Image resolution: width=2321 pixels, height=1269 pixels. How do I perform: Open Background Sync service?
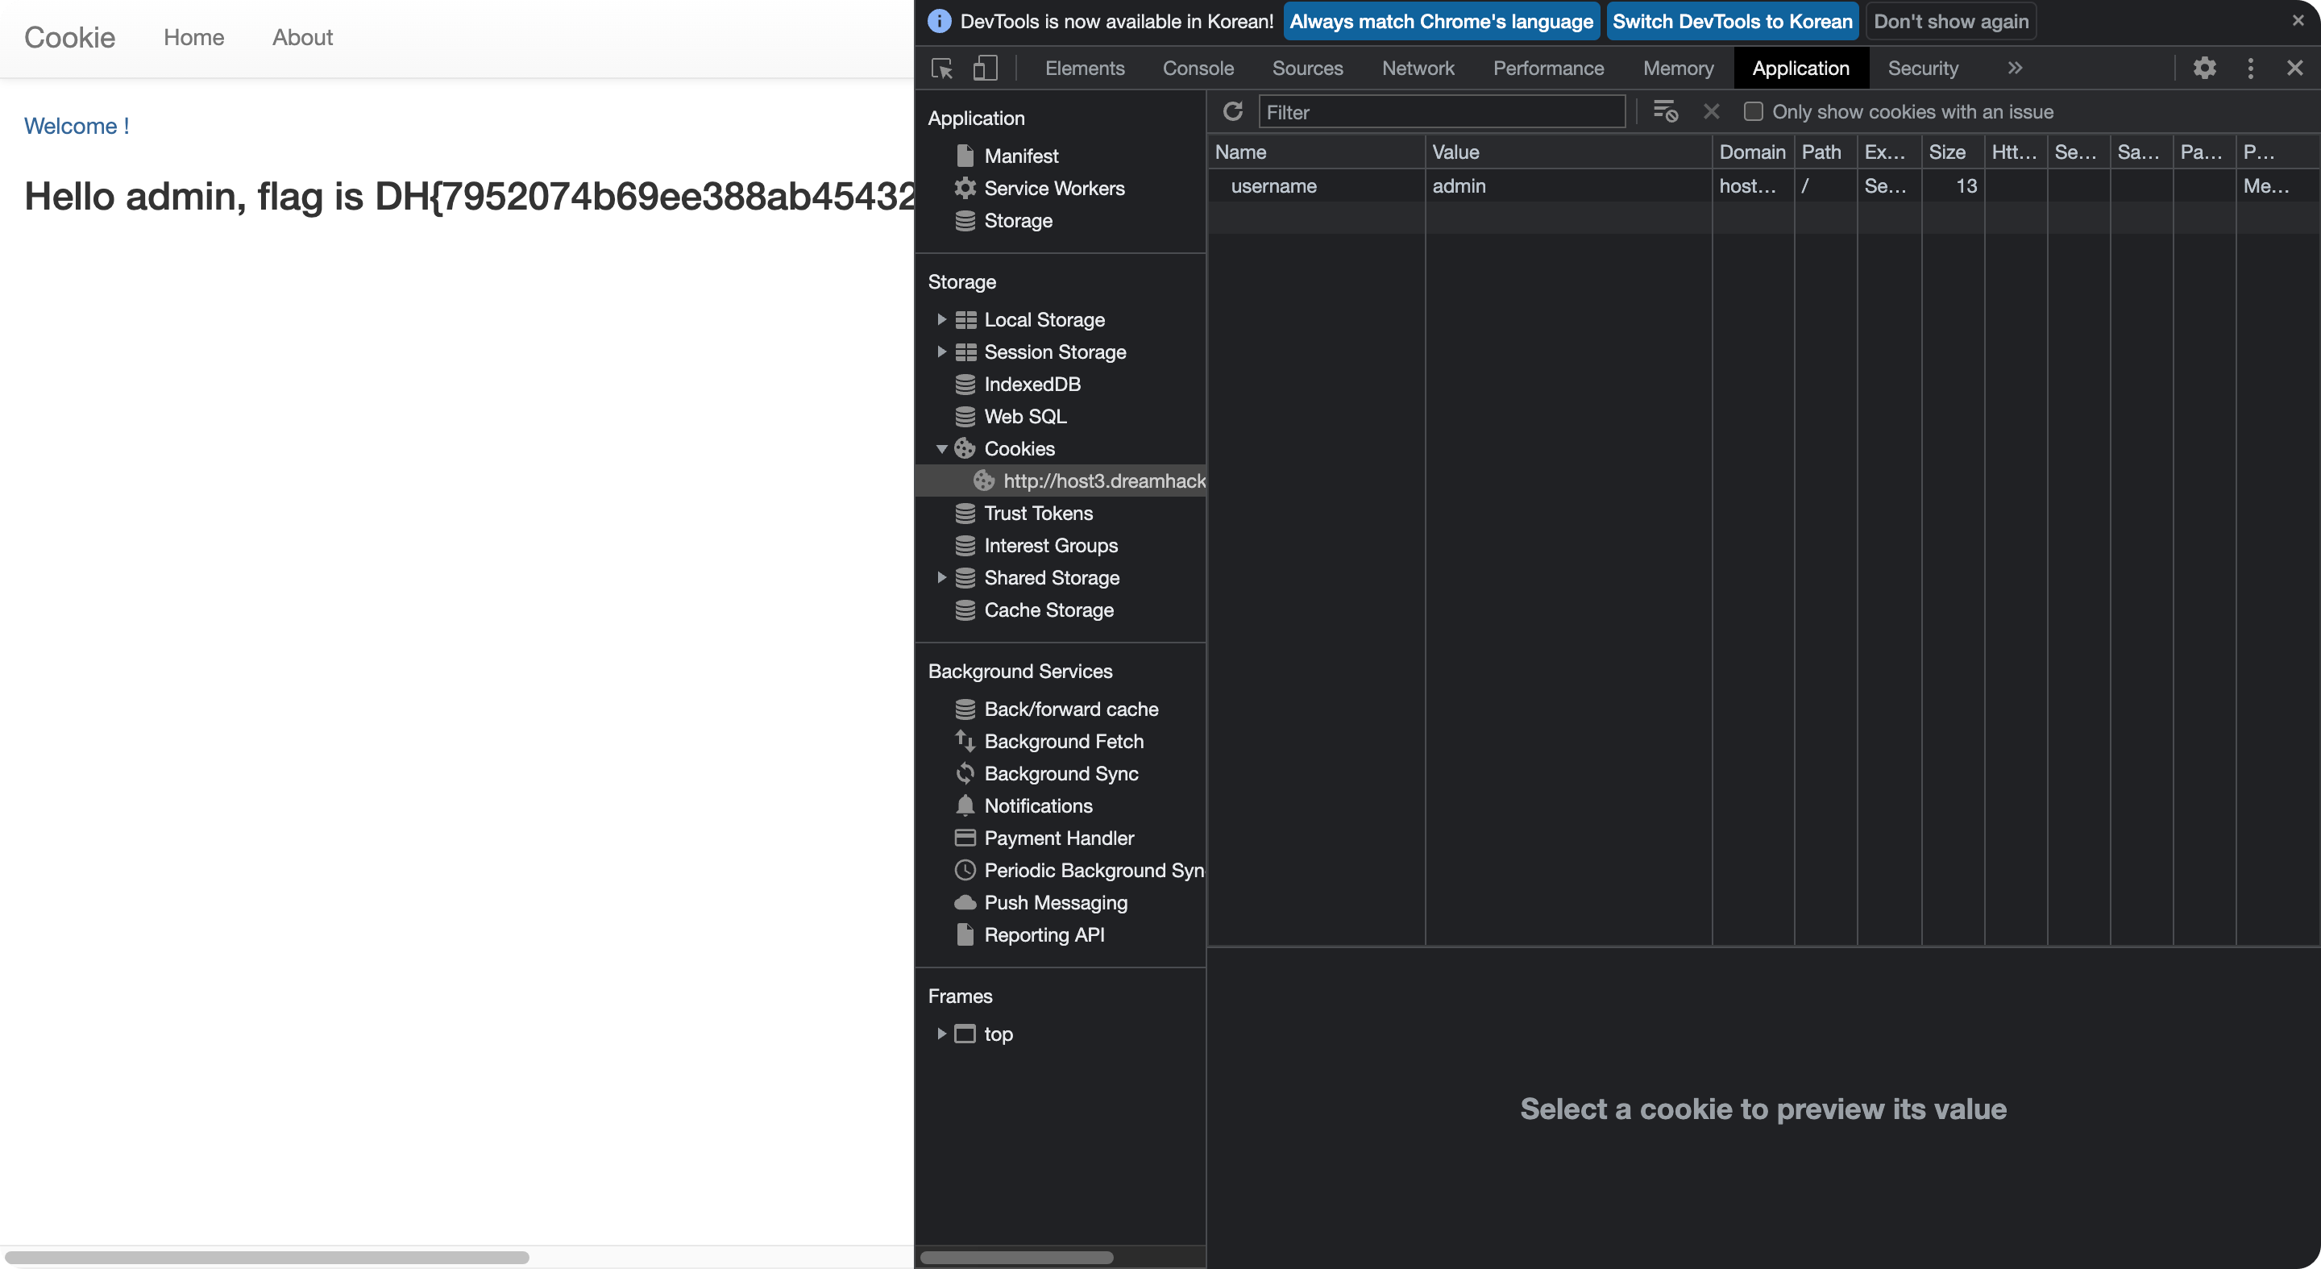[x=1061, y=774]
